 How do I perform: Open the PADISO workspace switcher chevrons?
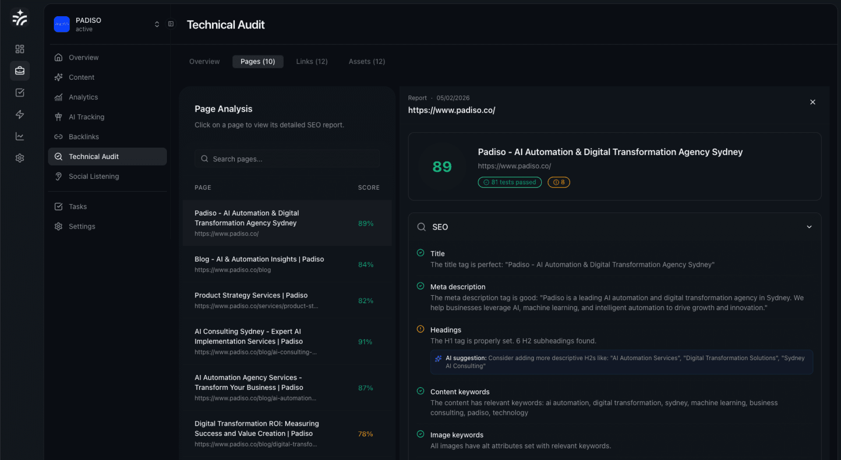[157, 24]
